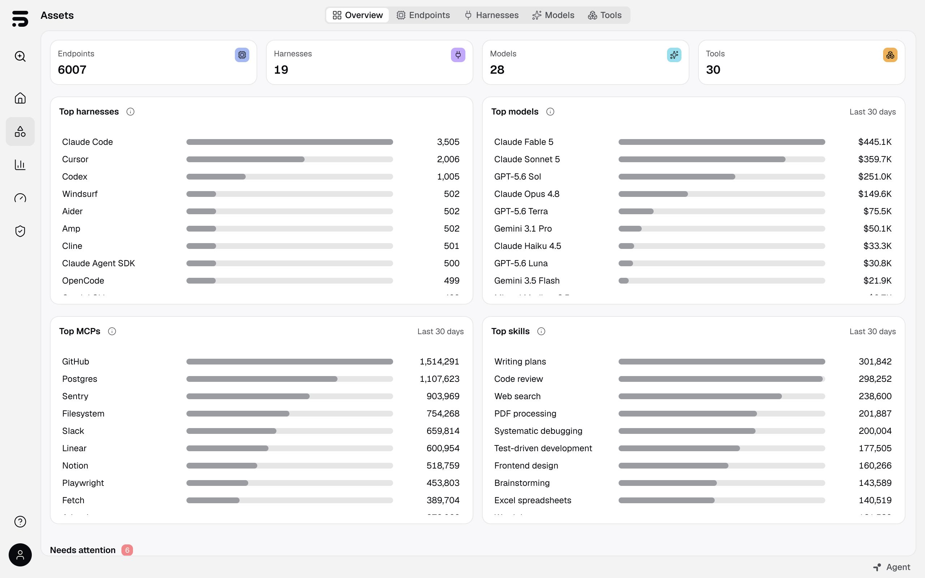The height and width of the screenshot is (578, 925).
Task: Switch to the Overview tab
Action: click(x=357, y=15)
